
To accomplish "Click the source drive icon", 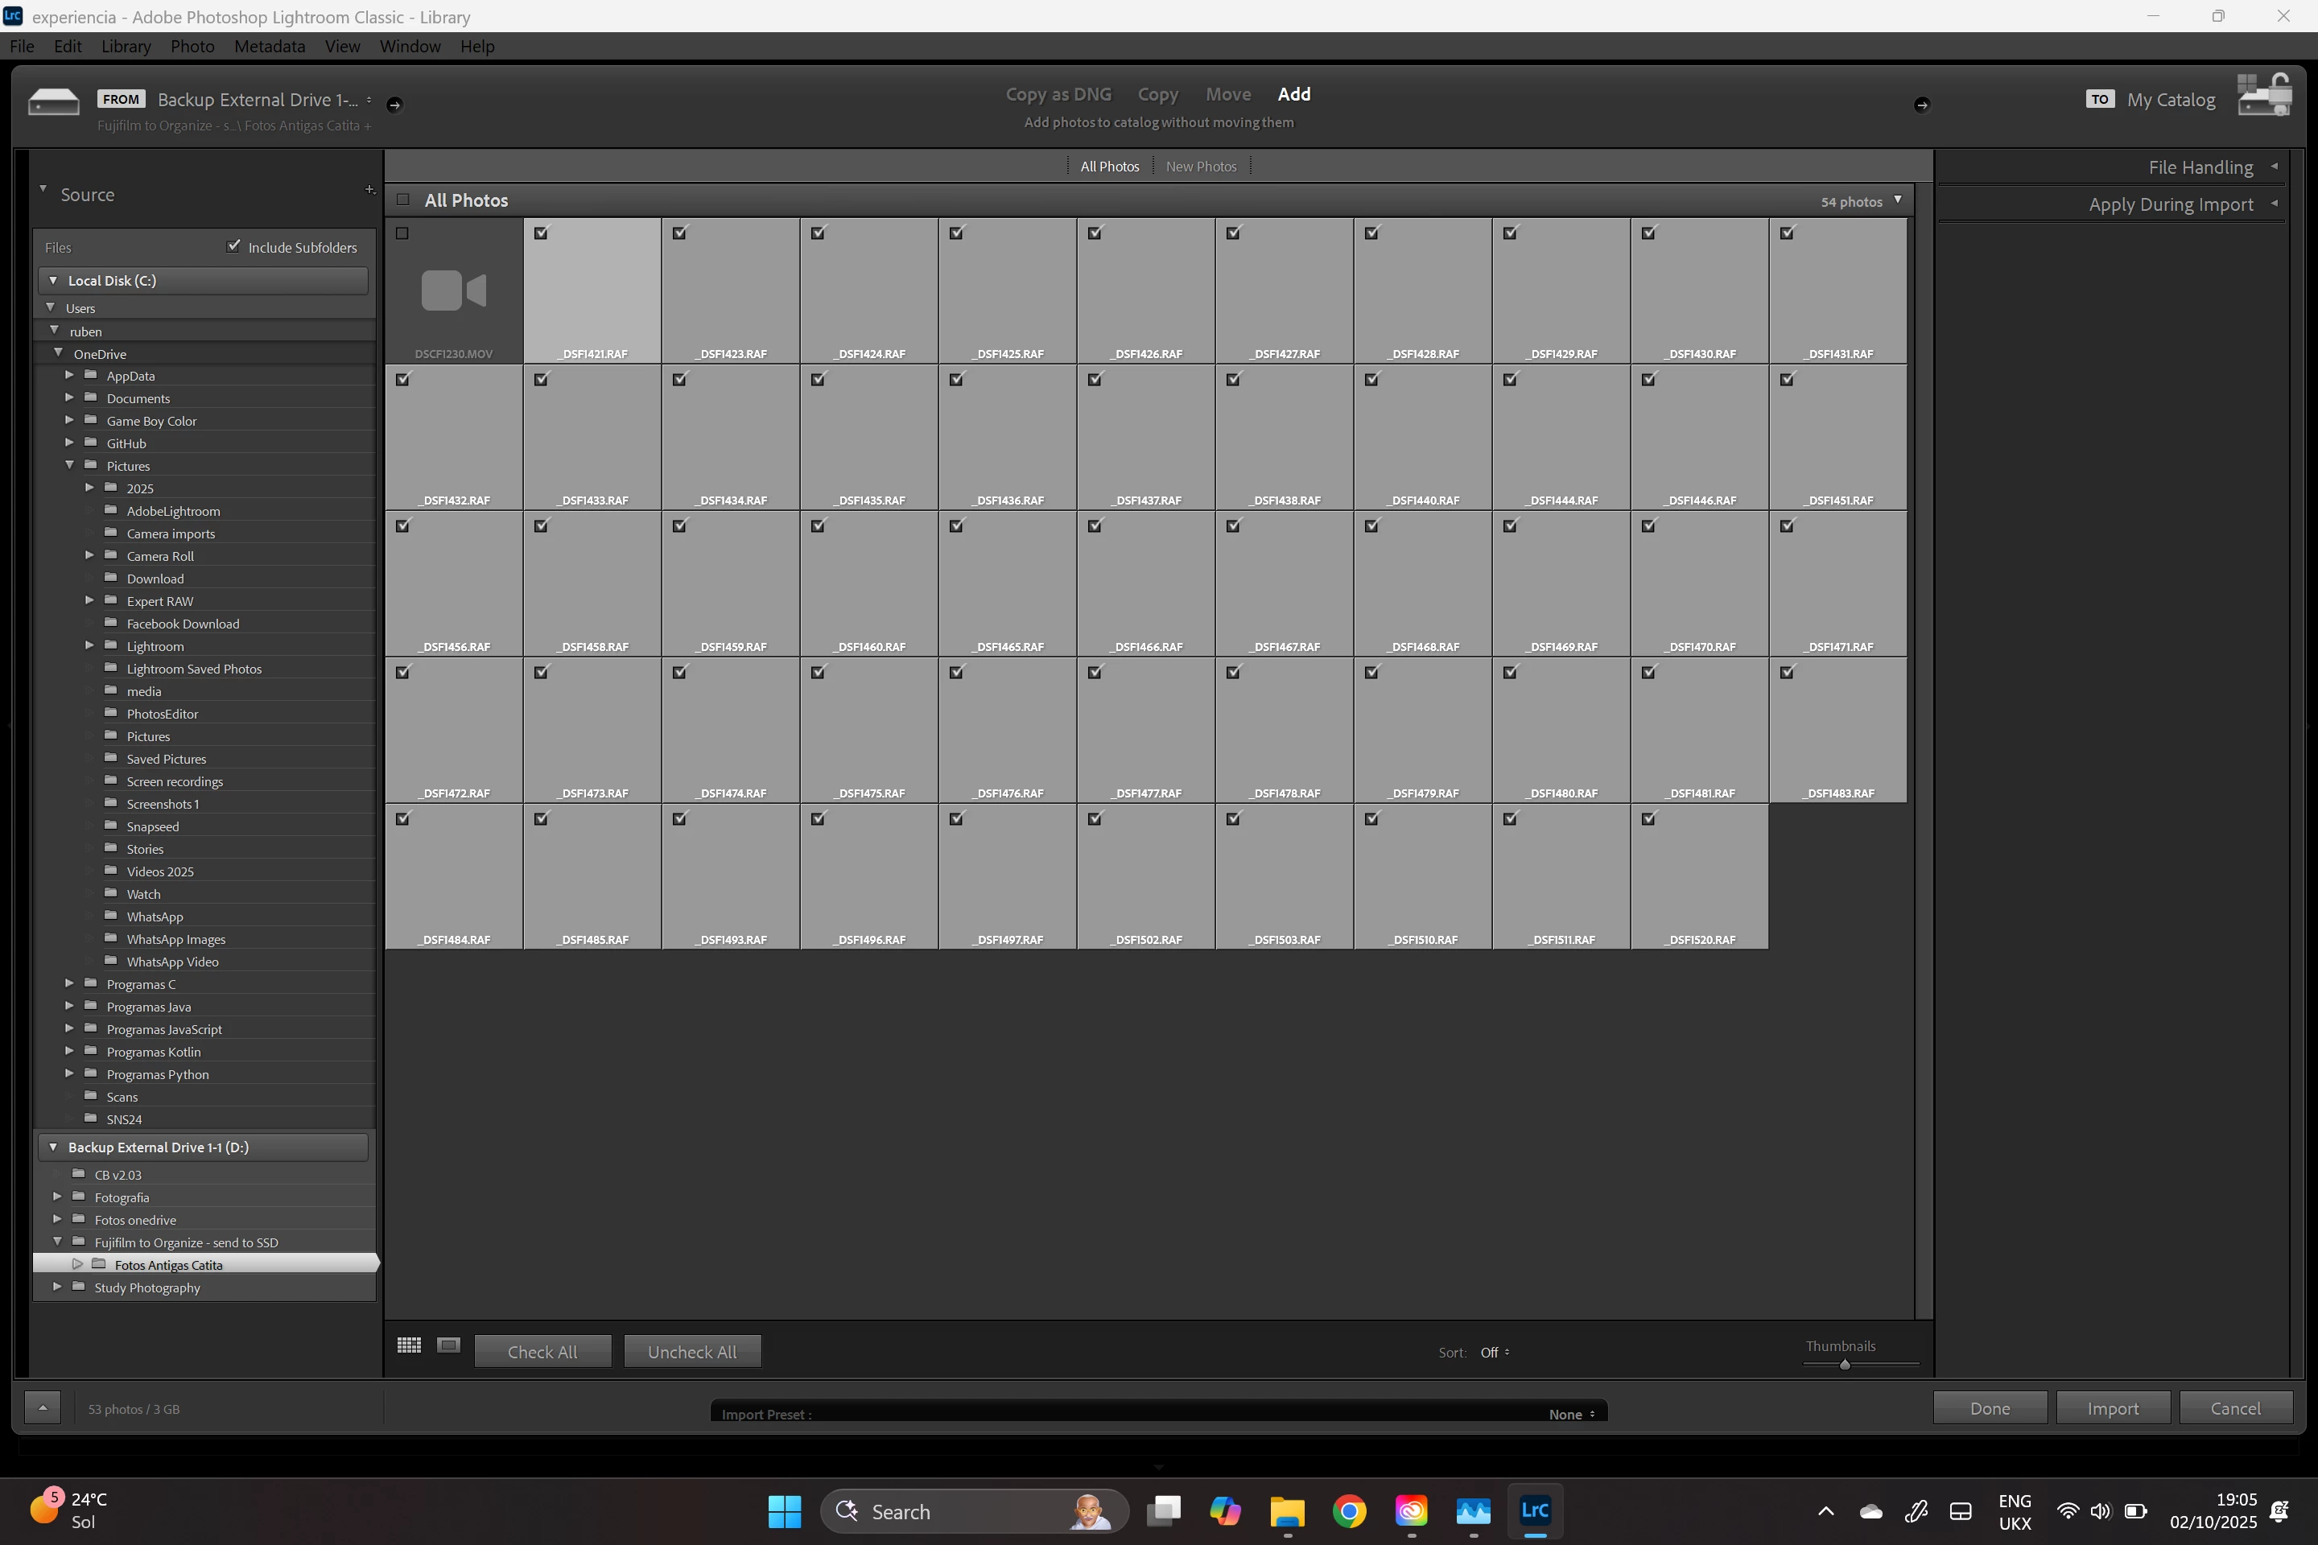I will point(53,101).
